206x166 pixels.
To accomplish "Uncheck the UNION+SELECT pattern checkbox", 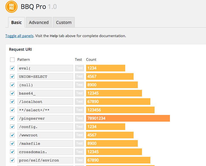I will (12, 76).
